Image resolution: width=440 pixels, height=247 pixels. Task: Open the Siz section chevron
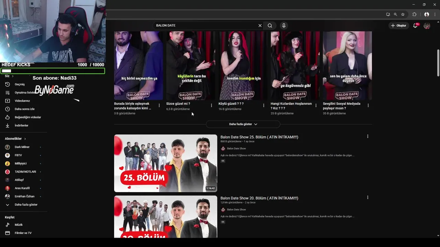tap(13, 76)
